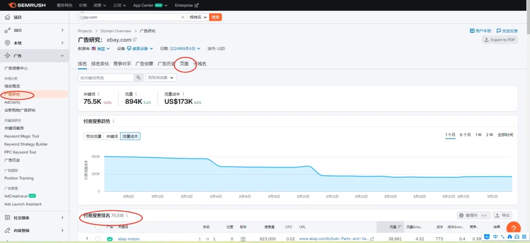Expand the 本地 sidebar section
530x243 pixels.
(63, 43)
